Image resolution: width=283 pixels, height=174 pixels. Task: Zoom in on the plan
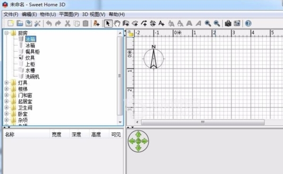[208, 24]
